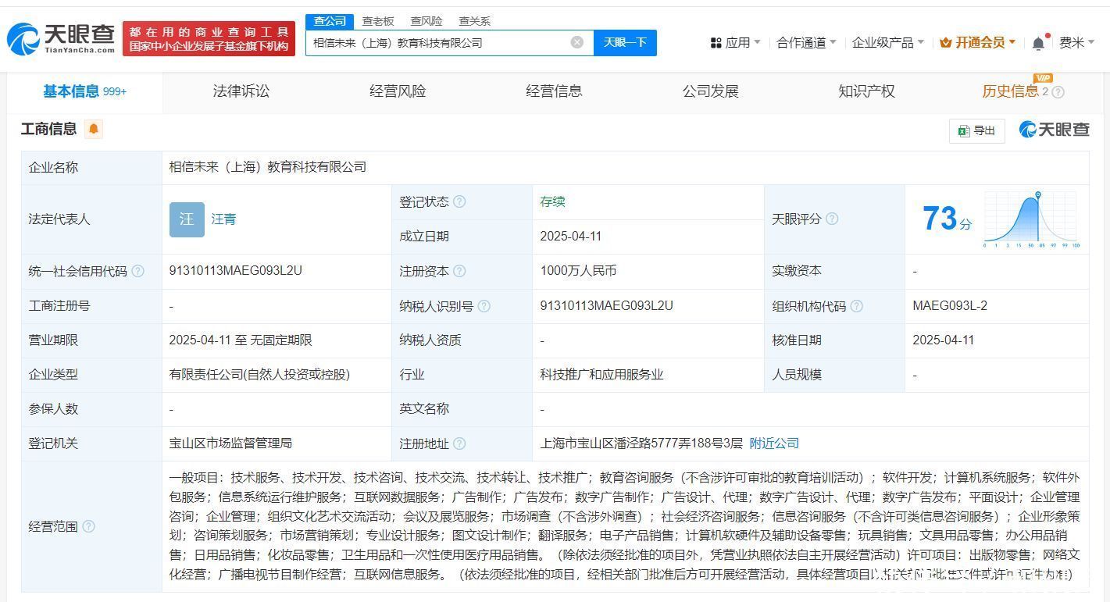Image resolution: width=1110 pixels, height=602 pixels.
Task: Export data with the 导出 button
Action: tap(976, 130)
